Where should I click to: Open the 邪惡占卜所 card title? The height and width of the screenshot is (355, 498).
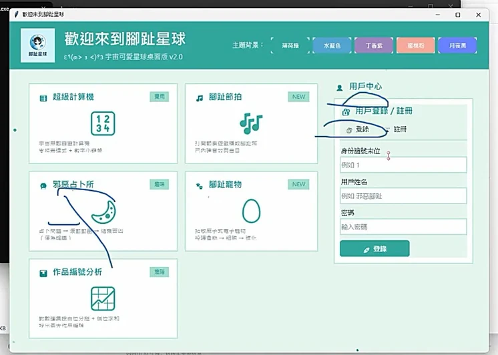[73, 184]
